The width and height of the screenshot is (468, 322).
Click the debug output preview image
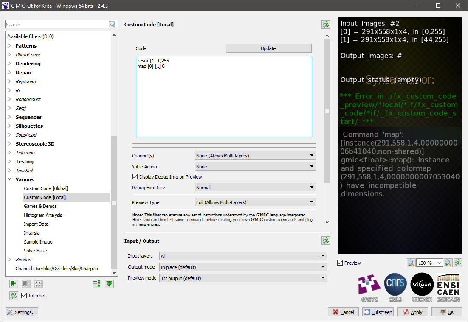pos(400,136)
